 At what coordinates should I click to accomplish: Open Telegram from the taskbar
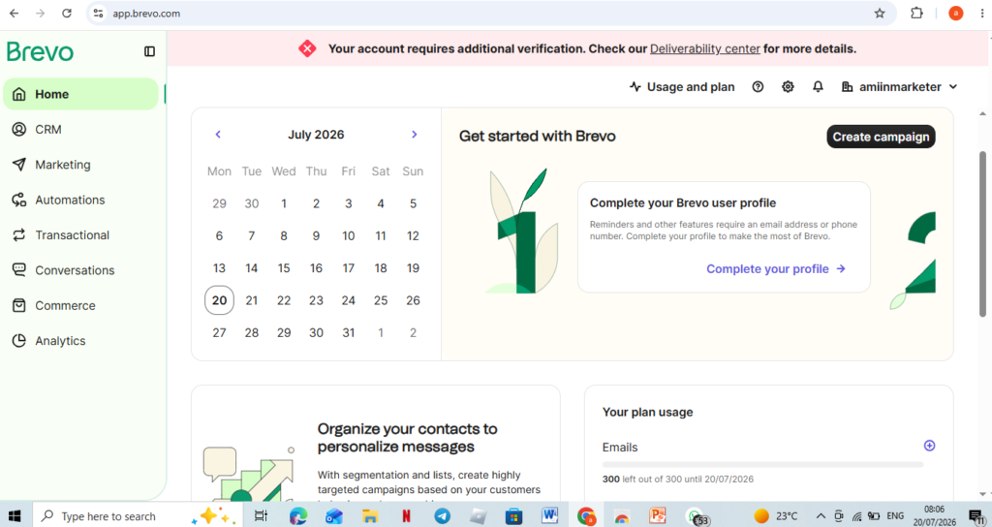(x=442, y=516)
